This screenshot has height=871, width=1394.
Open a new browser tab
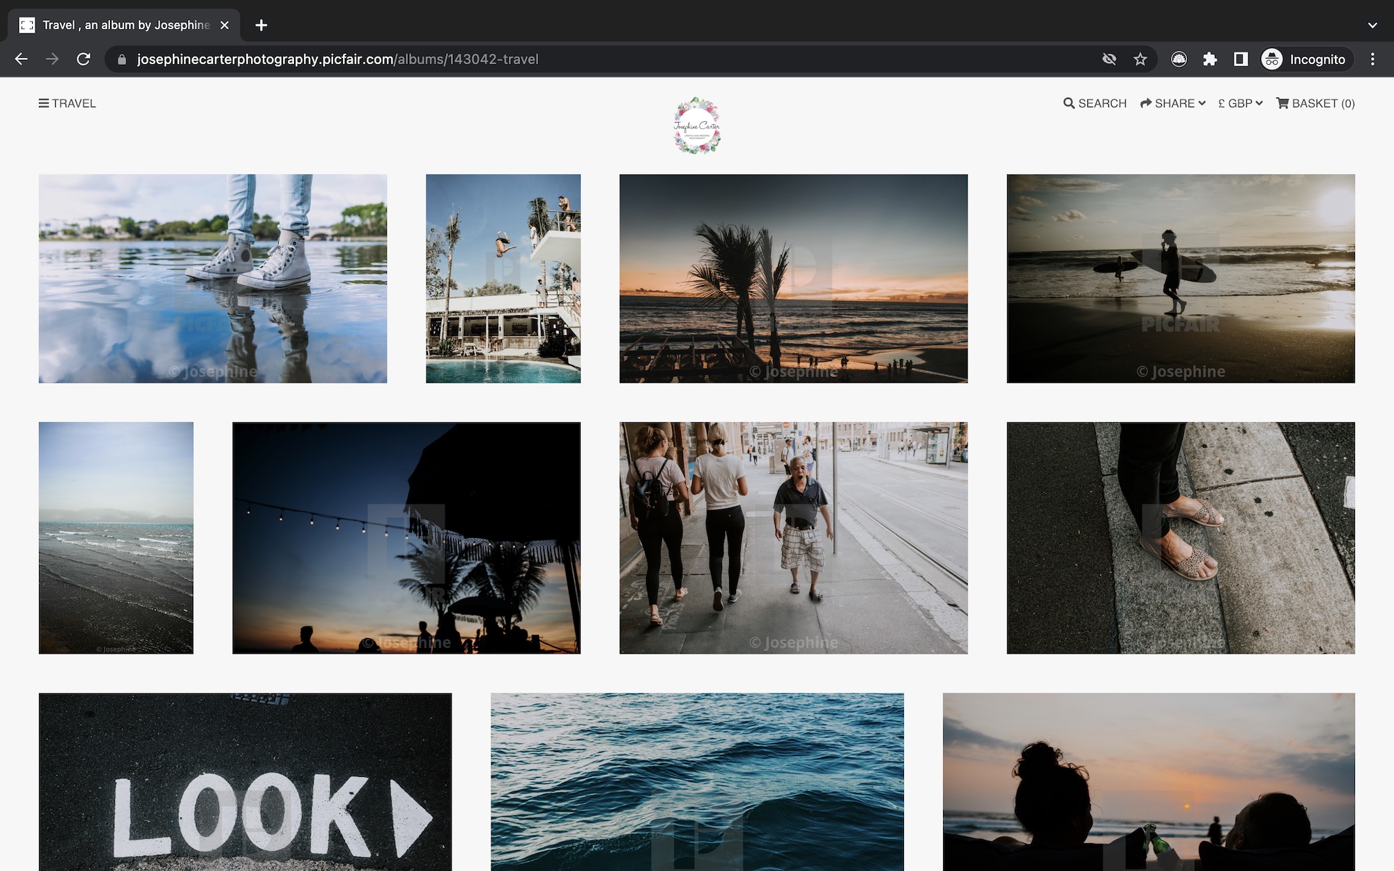coord(261,25)
